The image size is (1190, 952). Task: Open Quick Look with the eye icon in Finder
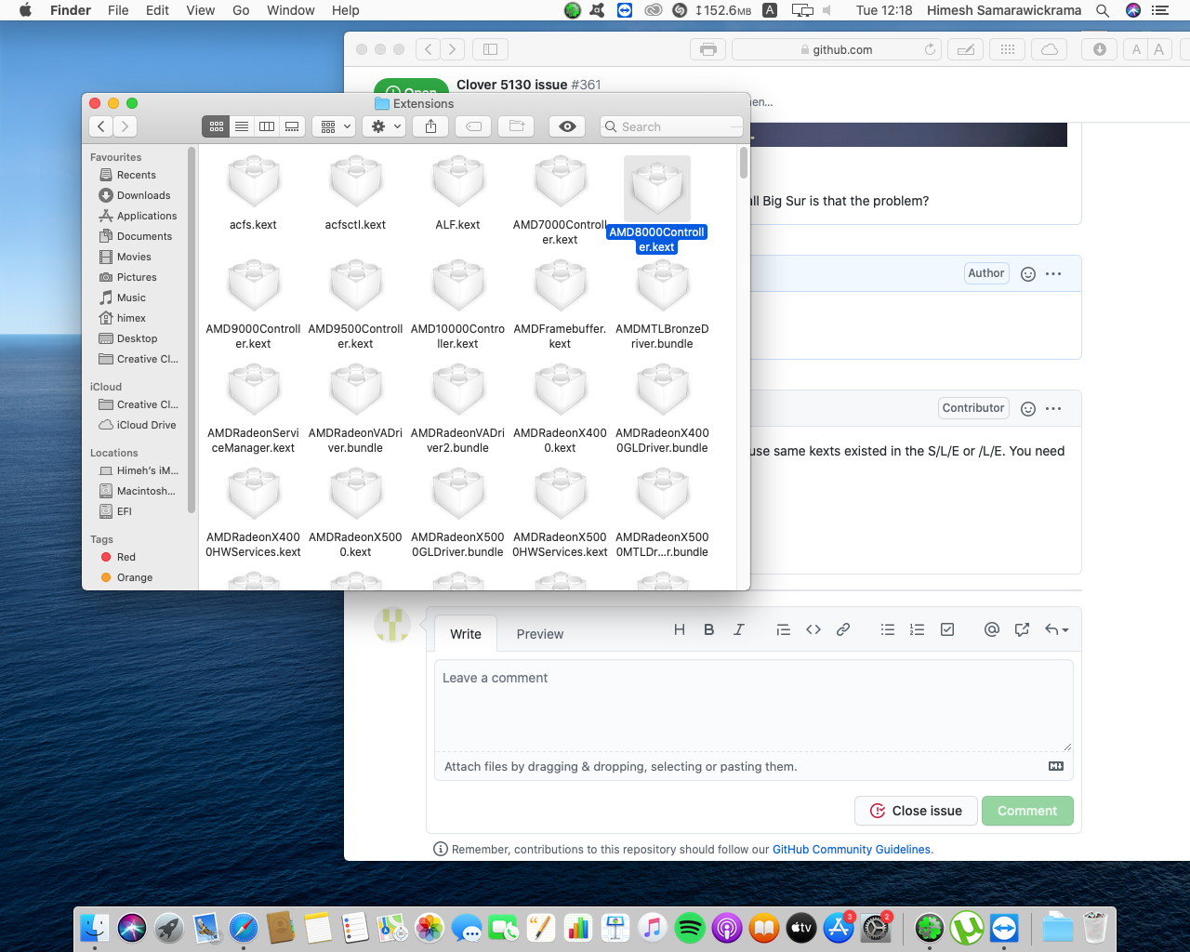click(x=567, y=126)
